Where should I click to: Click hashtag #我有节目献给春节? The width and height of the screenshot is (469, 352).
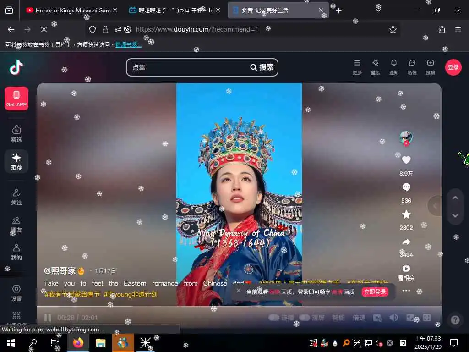[x=72, y=295]
